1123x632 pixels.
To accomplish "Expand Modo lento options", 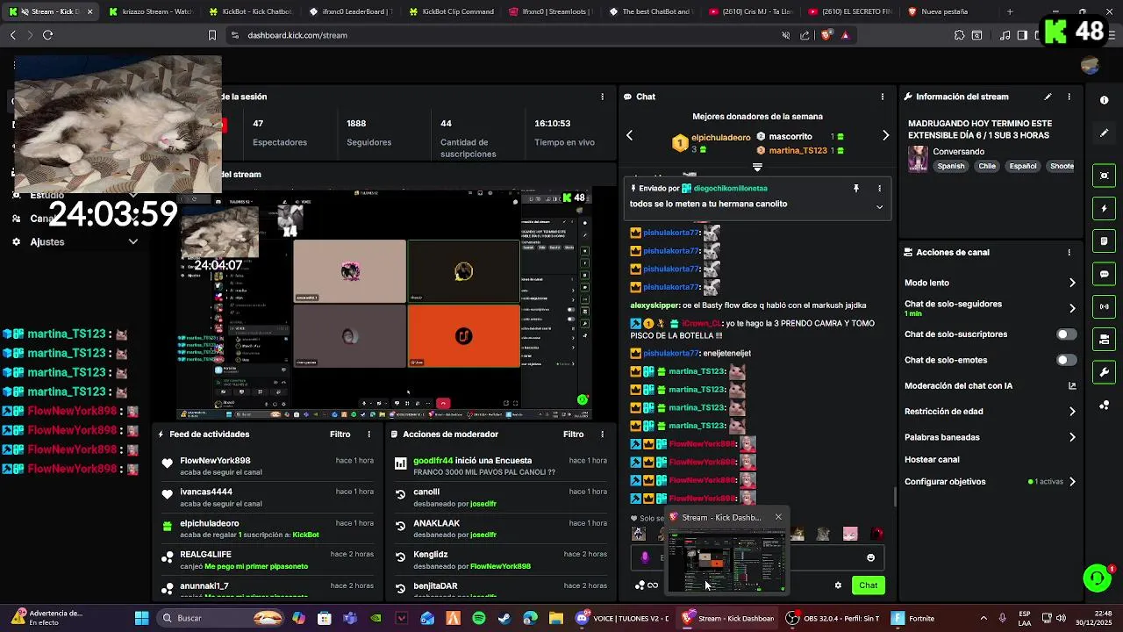I will pos(1072,283).
